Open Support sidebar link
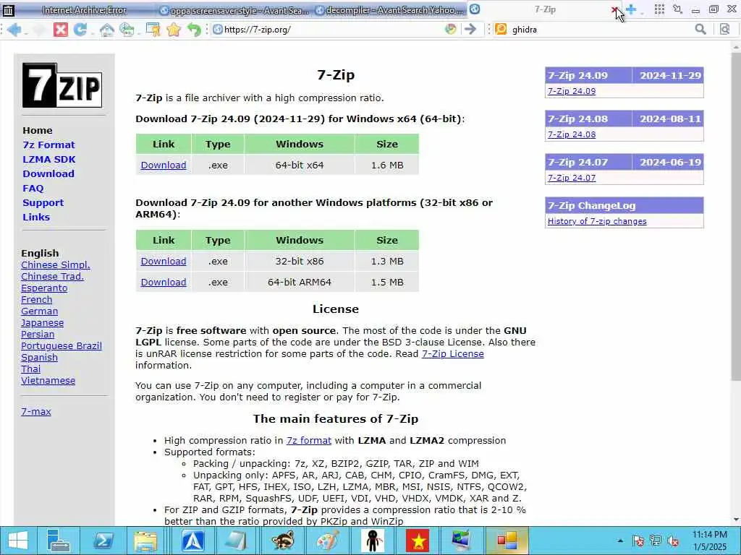This screenshot has height=555, width=741. tap(43, 203)
